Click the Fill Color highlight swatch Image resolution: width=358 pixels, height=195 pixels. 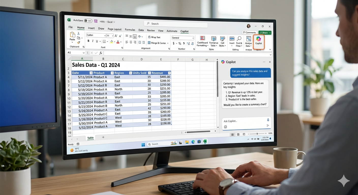tap(112, 41)
